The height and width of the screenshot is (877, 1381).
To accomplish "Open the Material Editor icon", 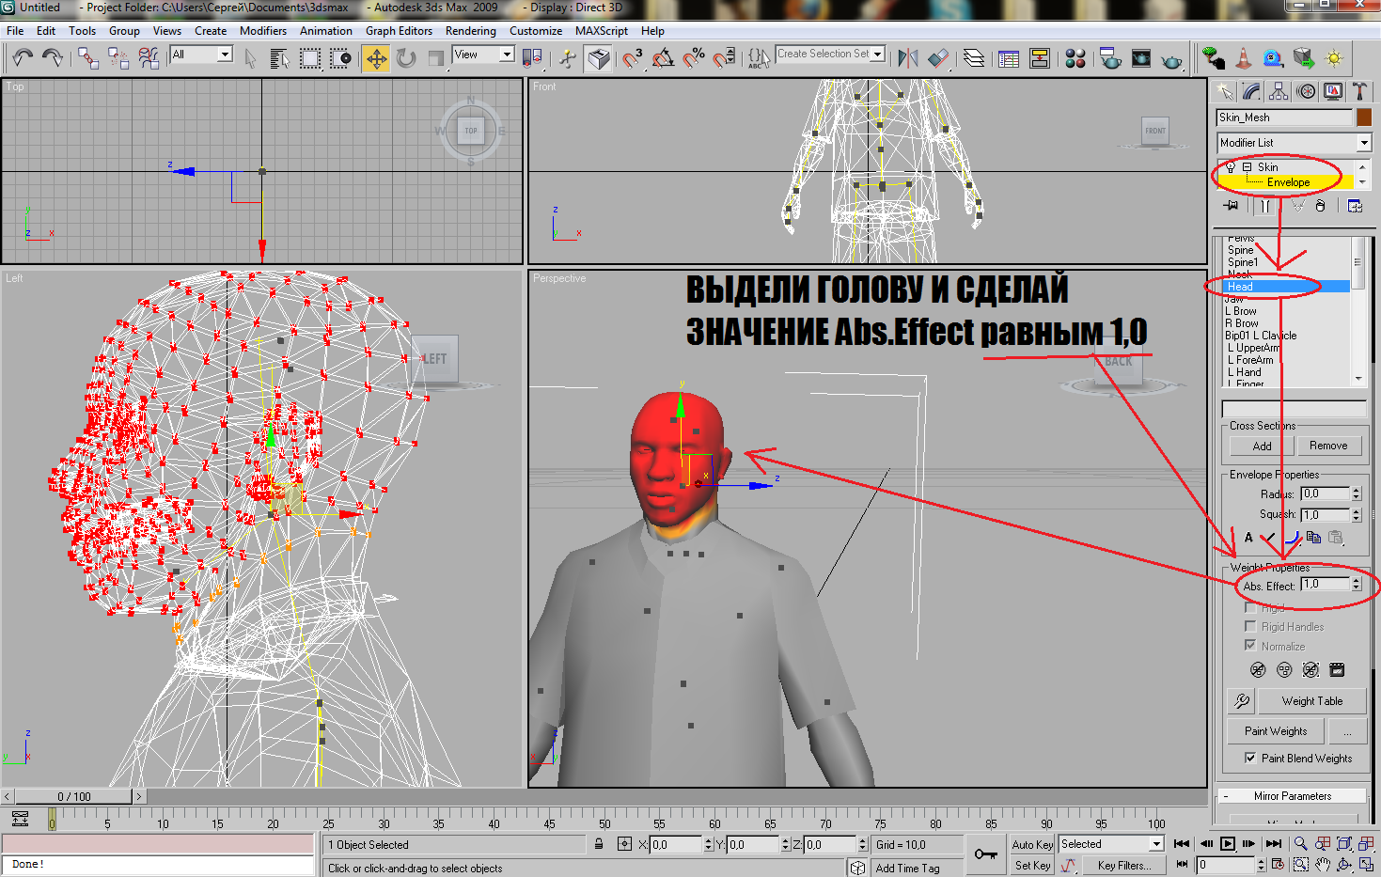I will 1075,58.
